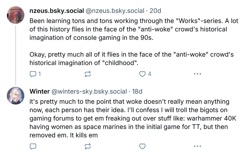Open the bold nzeus.bsky.social display name

tap(57, 11)
